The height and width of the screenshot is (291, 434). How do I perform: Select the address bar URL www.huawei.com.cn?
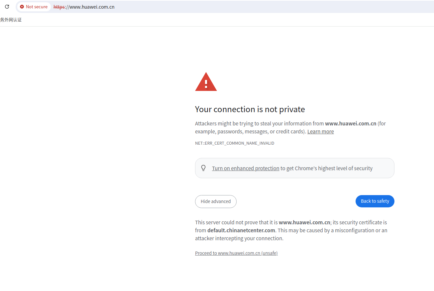tap(84, 7)
